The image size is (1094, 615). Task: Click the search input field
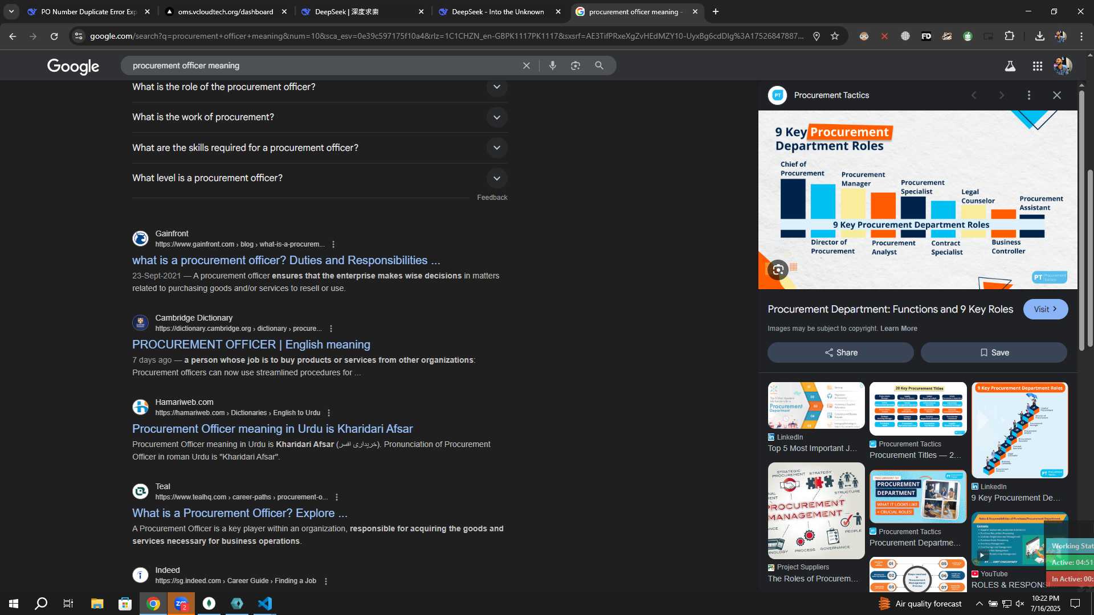[322, 65]
